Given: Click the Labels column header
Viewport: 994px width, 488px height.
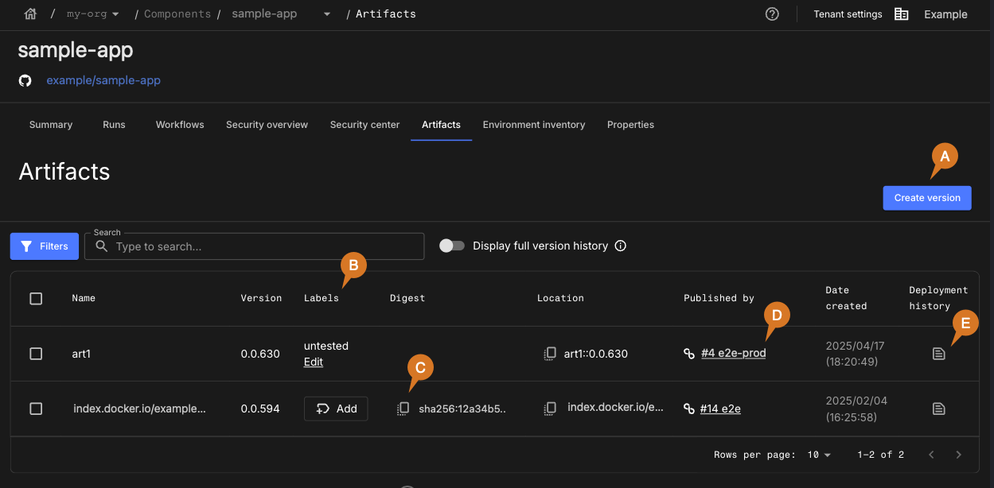Looking at the screenshot, I should (322, 298).
